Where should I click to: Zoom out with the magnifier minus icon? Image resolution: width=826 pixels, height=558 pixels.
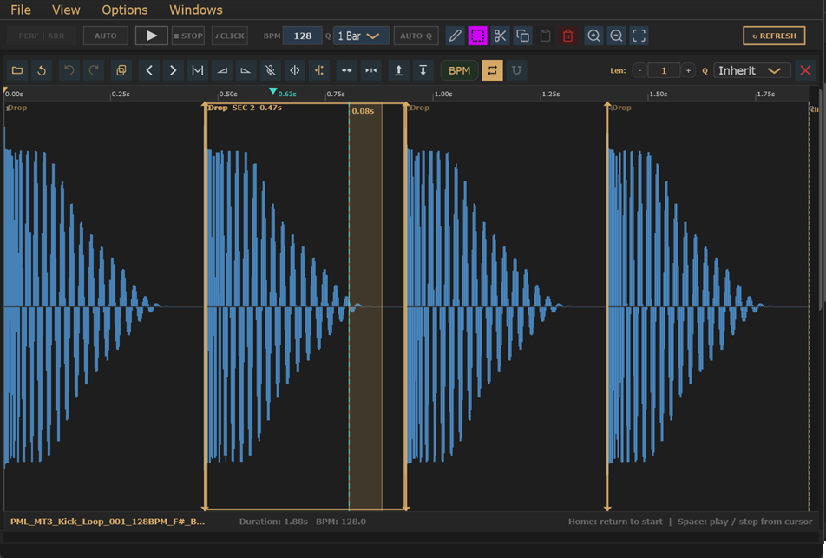616,36
